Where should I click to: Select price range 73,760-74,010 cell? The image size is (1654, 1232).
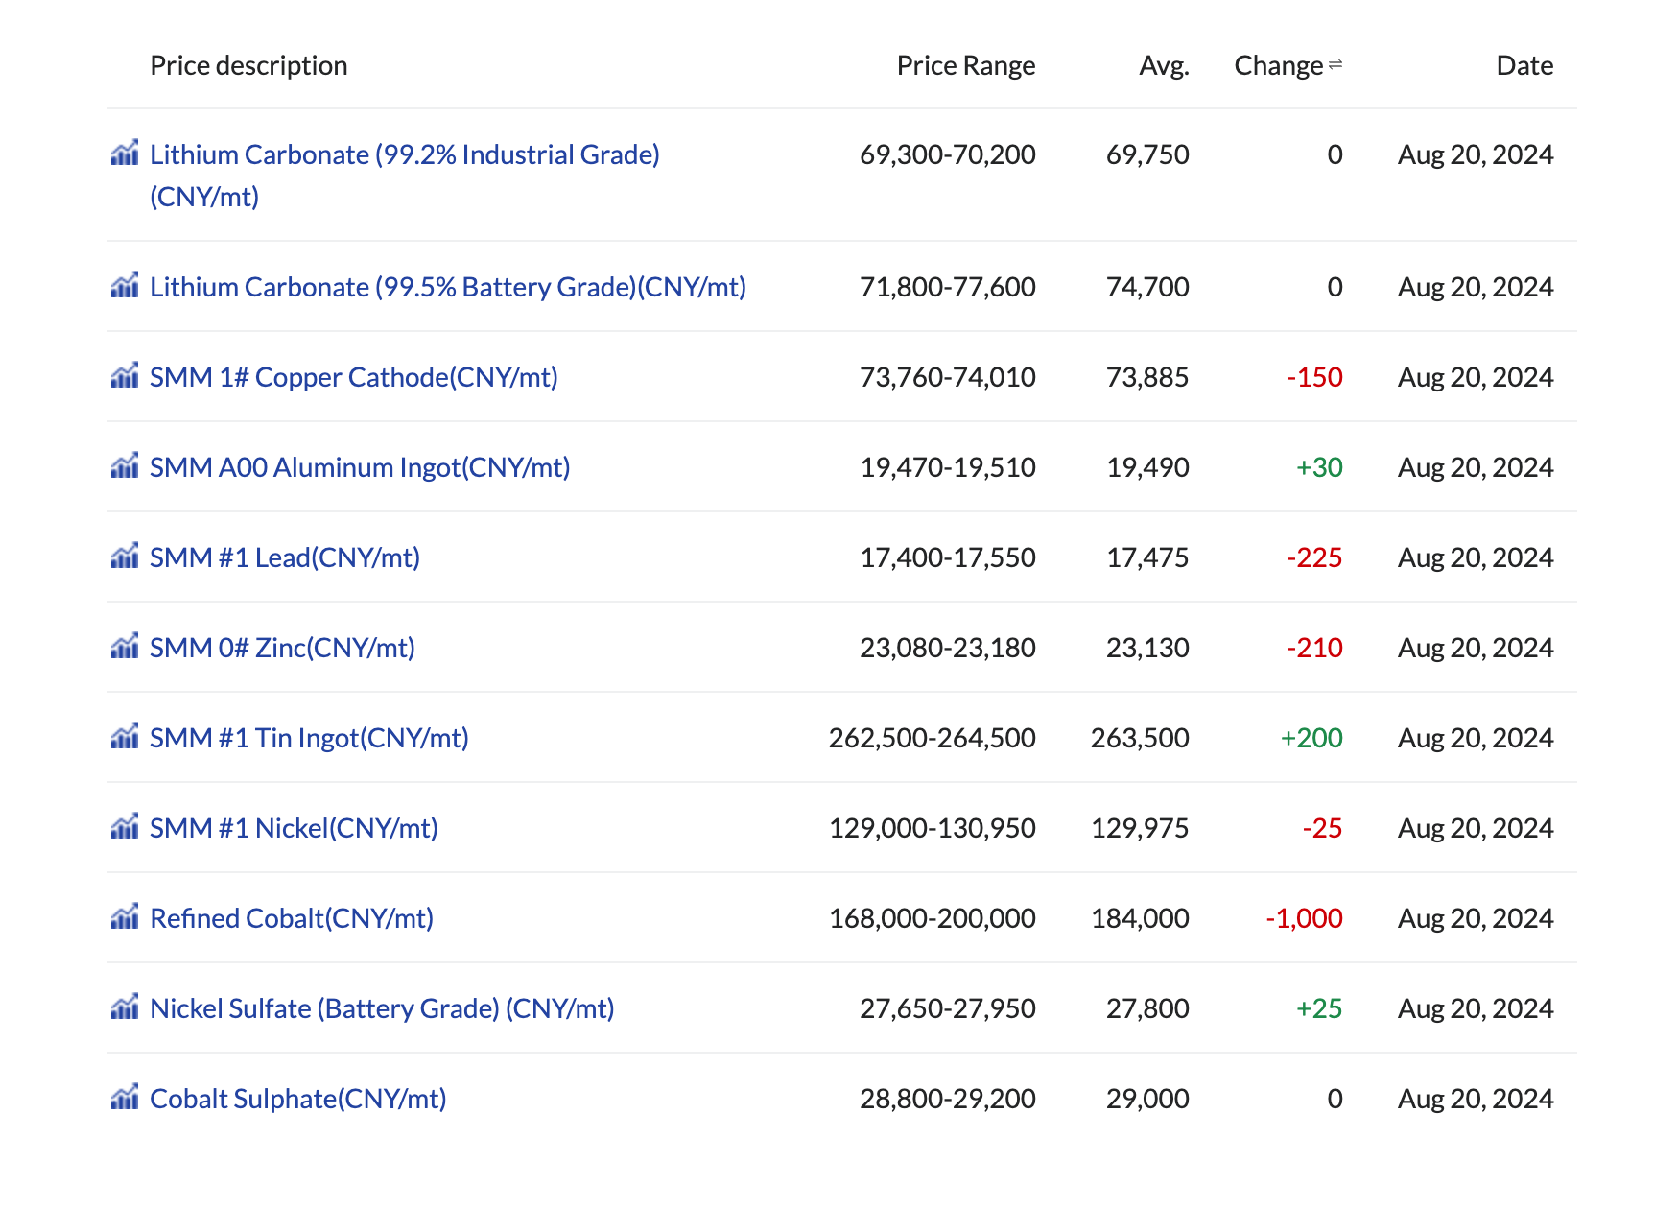coord(948,377)
